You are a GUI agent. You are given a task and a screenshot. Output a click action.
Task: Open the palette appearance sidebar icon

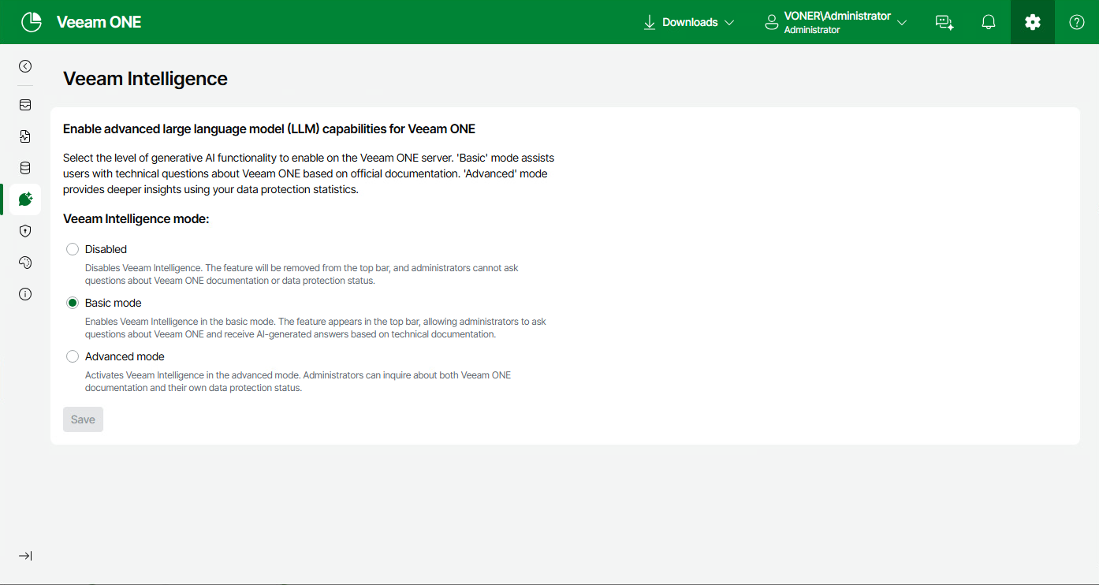click(x=25, y=263)
